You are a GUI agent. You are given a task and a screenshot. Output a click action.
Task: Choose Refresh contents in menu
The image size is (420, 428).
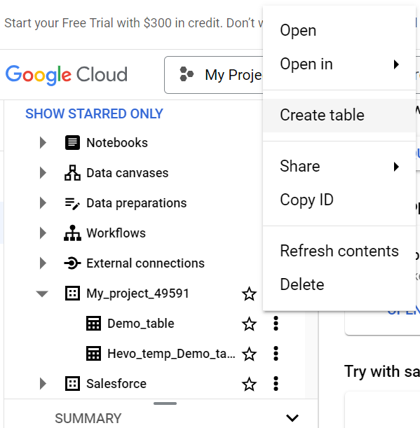coord(339,251)
